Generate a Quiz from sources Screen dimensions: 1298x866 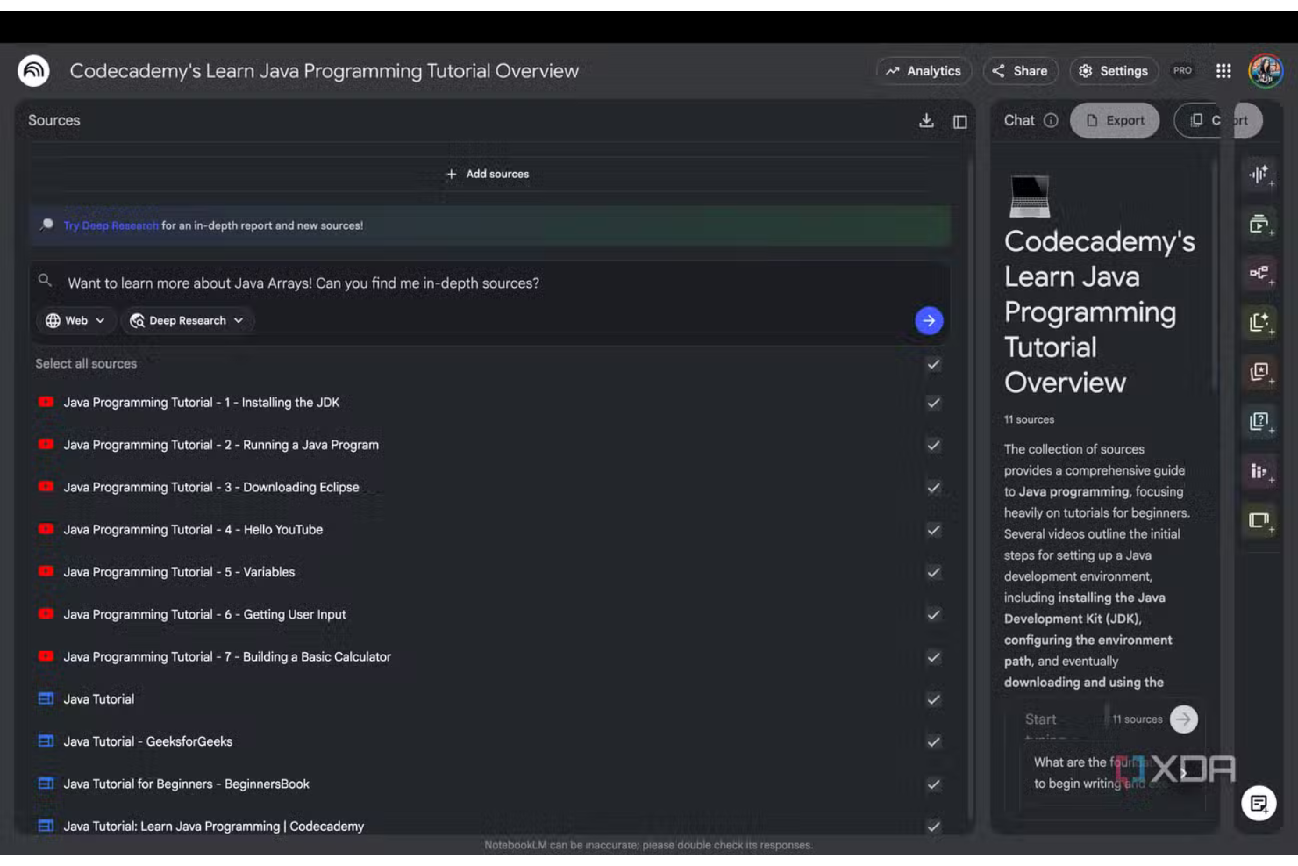[1260, 421]
